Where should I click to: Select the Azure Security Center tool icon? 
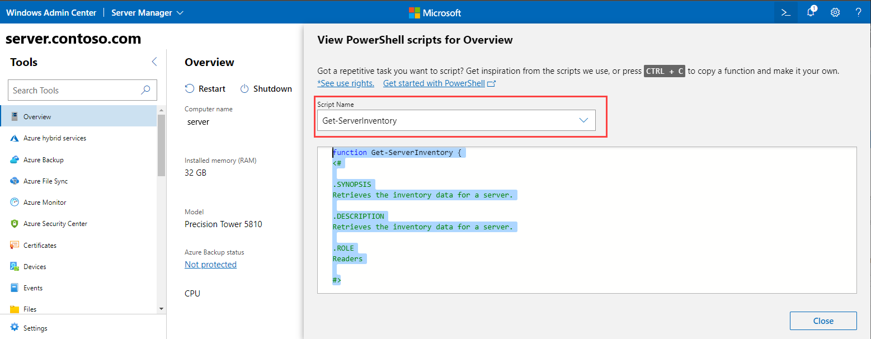14,223
